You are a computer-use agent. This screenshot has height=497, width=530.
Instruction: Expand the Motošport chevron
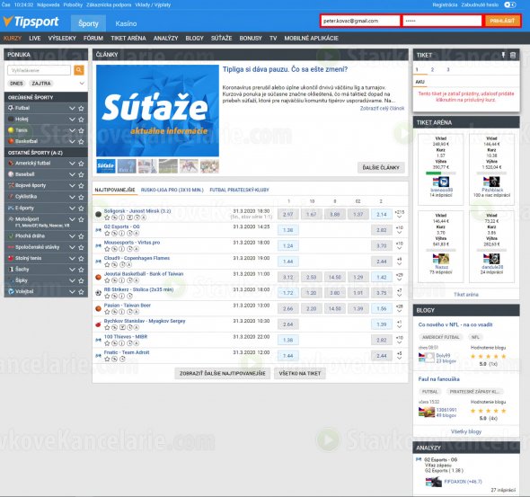pyautogui.click(x=72, y=219)
